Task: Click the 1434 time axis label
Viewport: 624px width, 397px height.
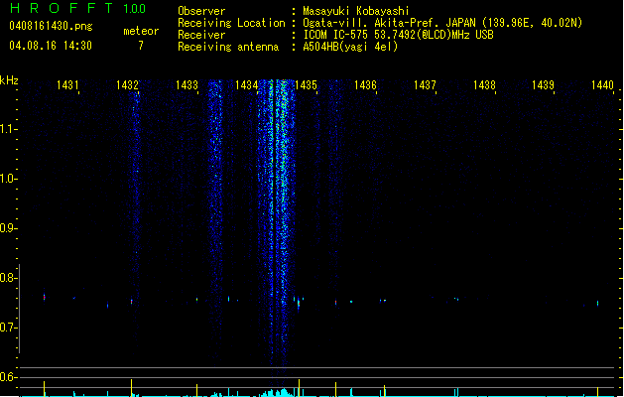Action: pos(246,85)
